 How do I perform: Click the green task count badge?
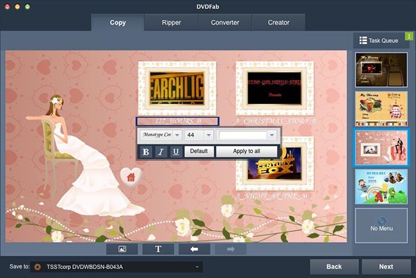409,36
